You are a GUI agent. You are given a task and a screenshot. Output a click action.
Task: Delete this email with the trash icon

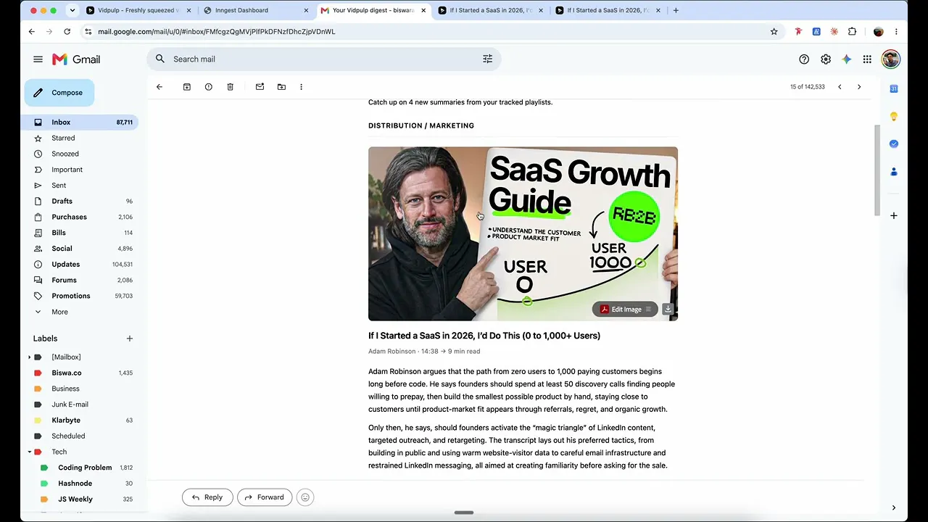[231, 87]
